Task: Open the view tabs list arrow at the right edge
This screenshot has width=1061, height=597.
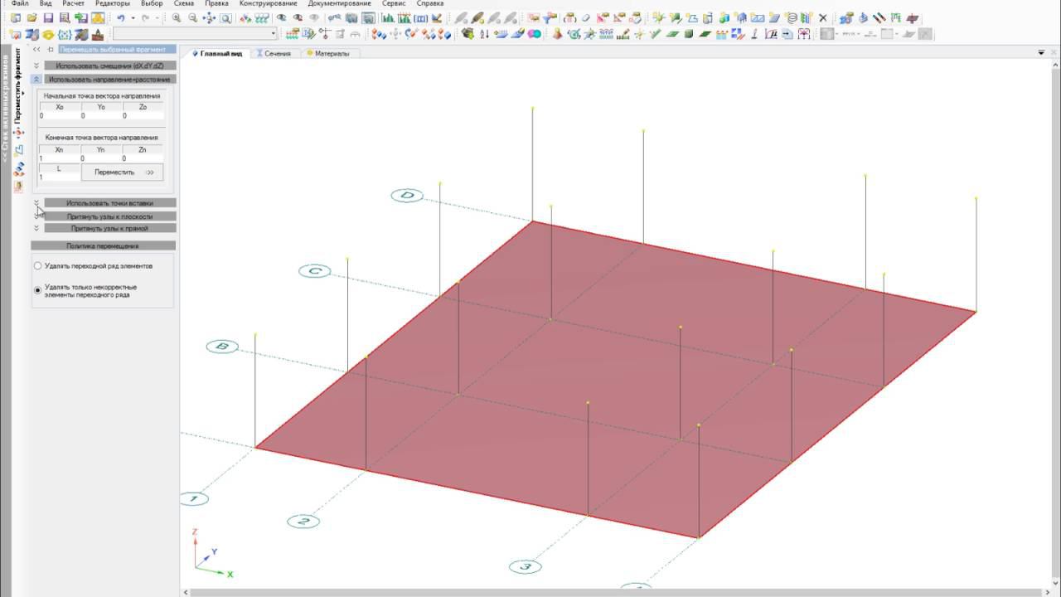Action: coord(1042,53)
